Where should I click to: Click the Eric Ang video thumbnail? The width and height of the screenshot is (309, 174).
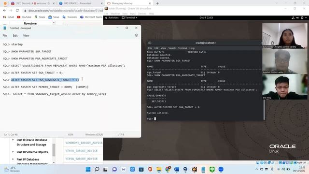tap(284, 87)
